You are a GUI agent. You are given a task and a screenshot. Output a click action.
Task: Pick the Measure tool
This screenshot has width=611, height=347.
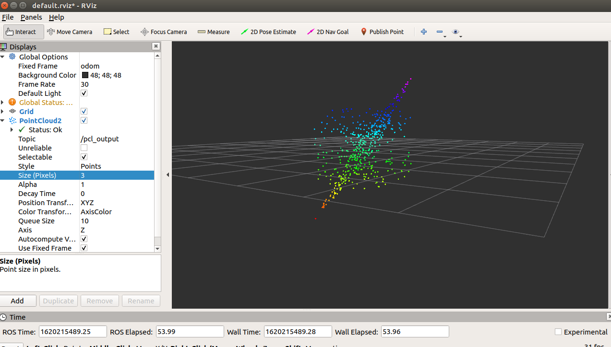point(214,32)
